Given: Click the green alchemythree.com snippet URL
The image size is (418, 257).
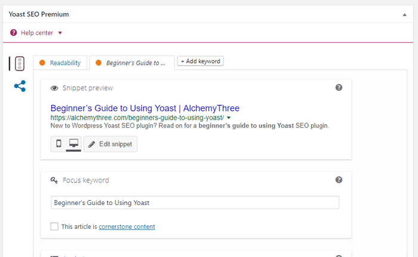Looking at the screenshot, I should (137, 118).
